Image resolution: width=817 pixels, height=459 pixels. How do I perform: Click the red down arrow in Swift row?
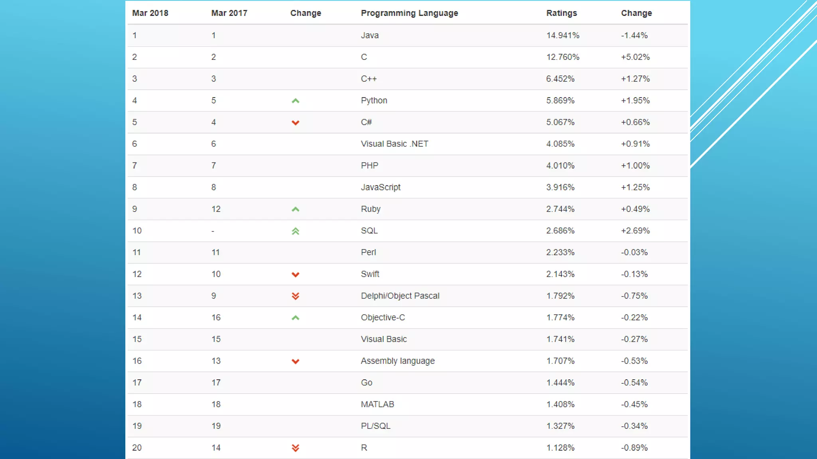295,275
